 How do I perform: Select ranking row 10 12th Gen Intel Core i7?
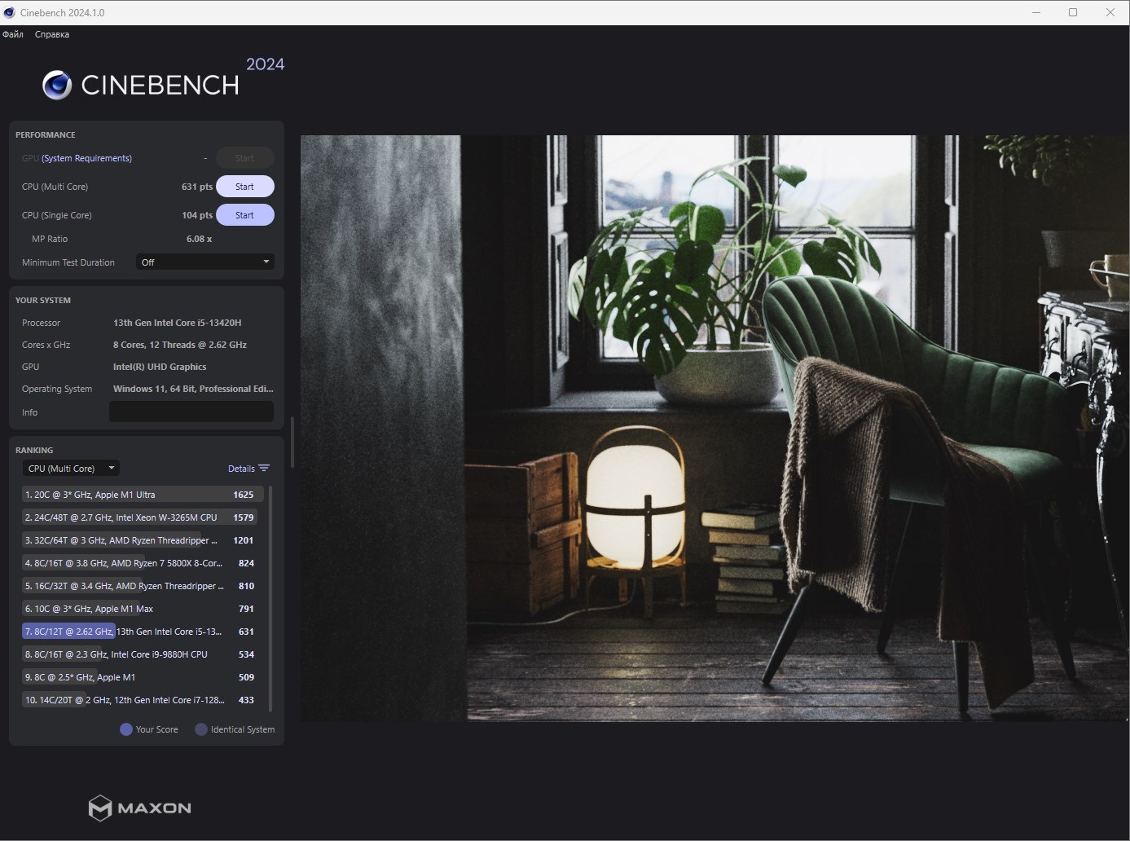(x=143, y=700)
